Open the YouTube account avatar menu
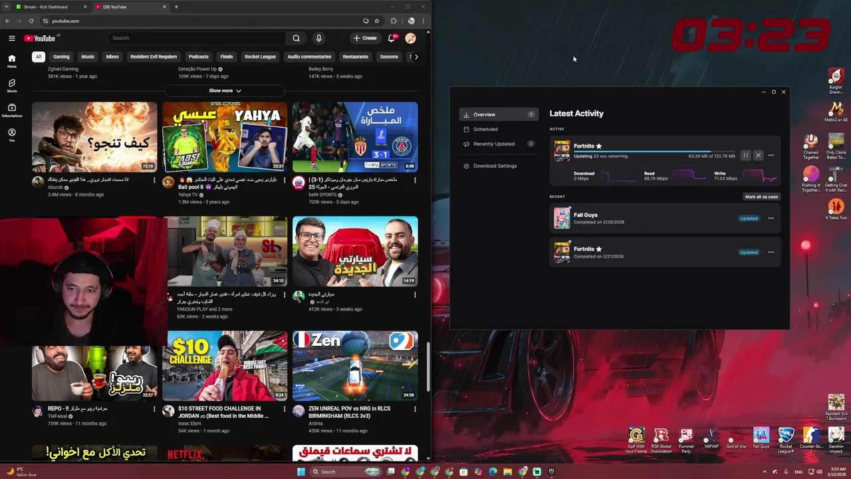The width and height of the screenshot is (851, 479). click(x=410, y=38)
